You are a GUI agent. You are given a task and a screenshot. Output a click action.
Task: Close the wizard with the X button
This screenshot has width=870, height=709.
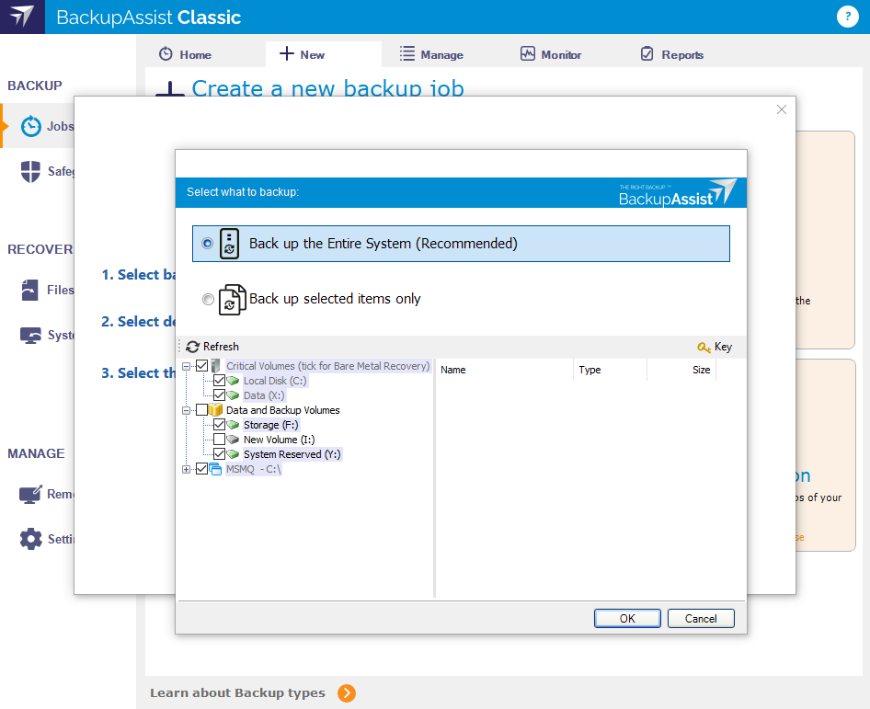point(782,109)
